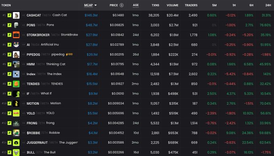Click the 24.36% 6H change for $ROBBIE
The width and height of the screenshot is (274, 156).
(248, 133)
